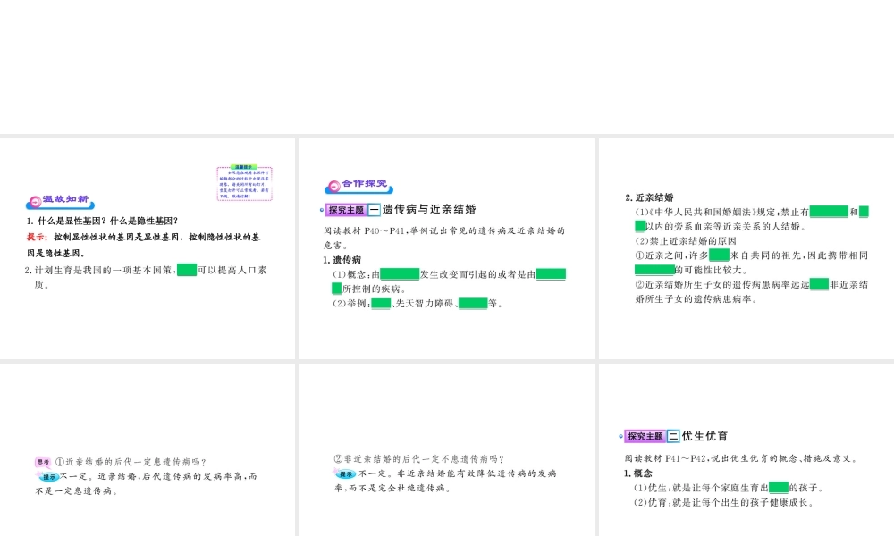Click heading 优生优育
The image size is (894, 536).
pos(704,436)
